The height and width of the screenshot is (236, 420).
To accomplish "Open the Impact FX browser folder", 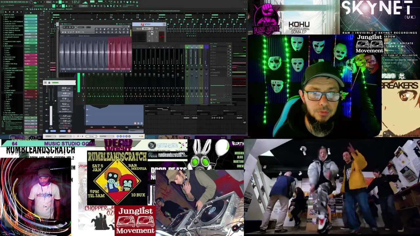I will tap(9, 86).
